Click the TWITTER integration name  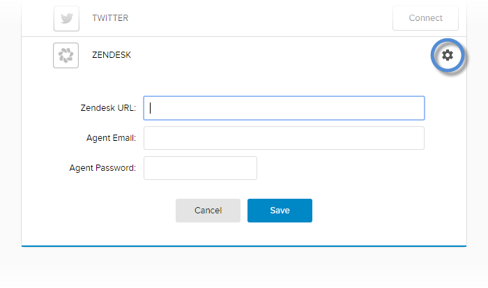(x=110, y=18)
